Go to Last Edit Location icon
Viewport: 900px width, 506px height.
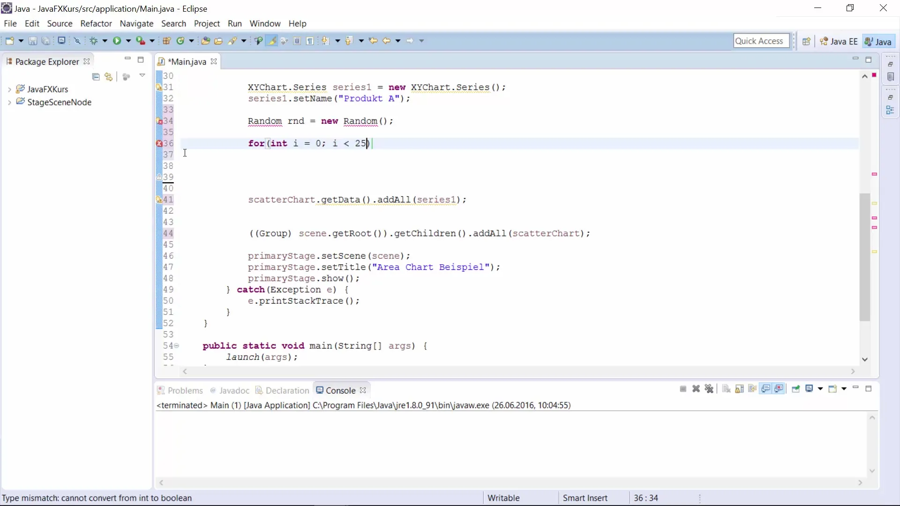[373, 41]
